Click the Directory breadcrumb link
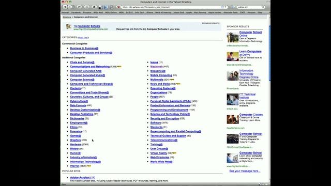 [x=67, y=17]
